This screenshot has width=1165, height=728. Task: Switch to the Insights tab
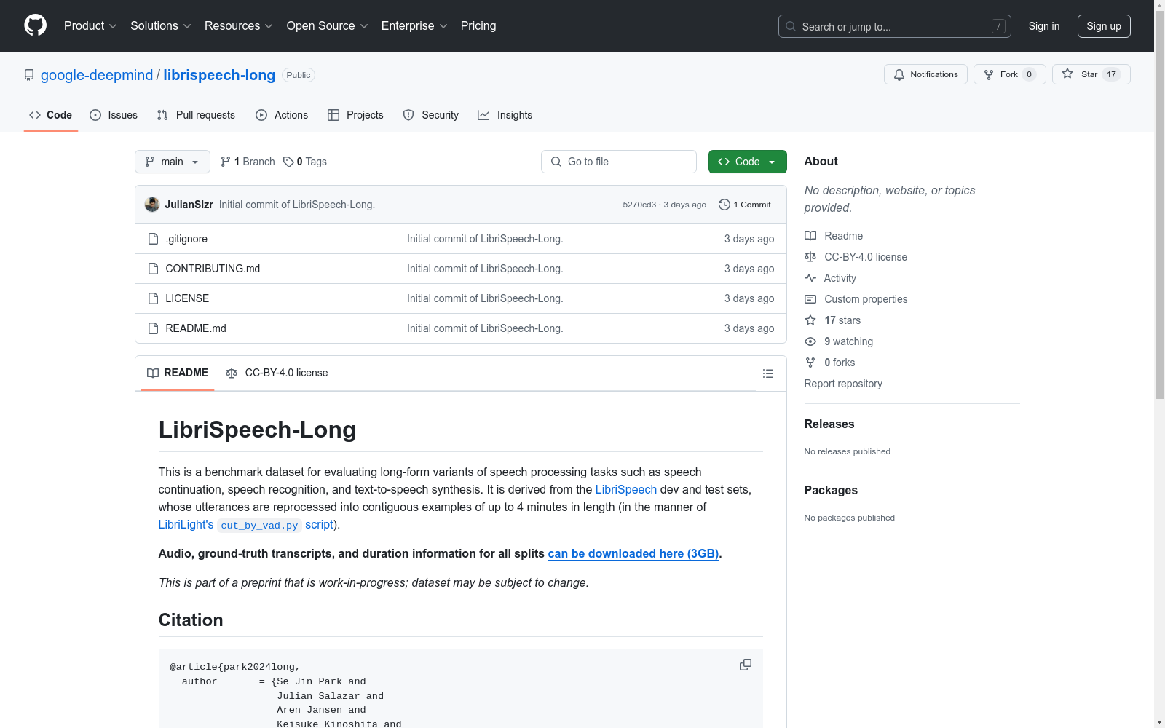tap(505, 115)
